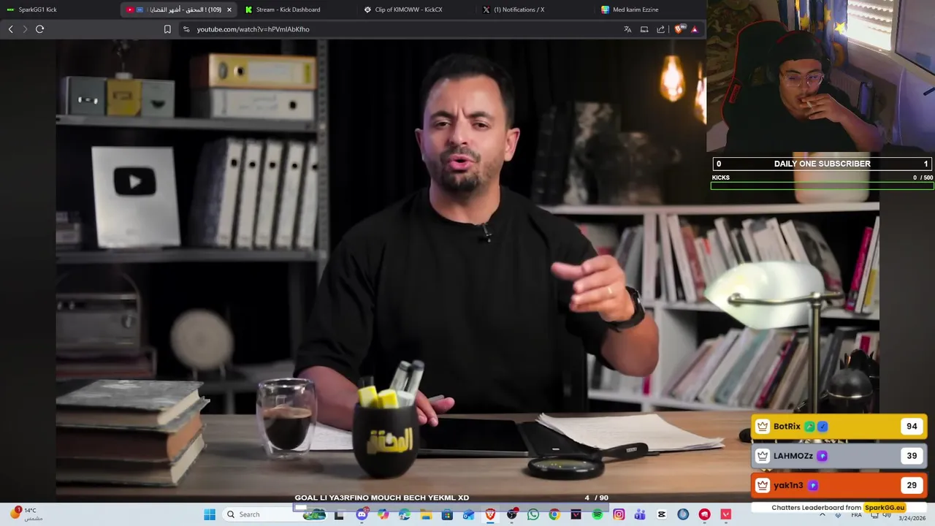Image resolution: width=935 pixels, height=526 pixels.
Task: Open Brave Rewards triangle icon
Action: [695, 29]
